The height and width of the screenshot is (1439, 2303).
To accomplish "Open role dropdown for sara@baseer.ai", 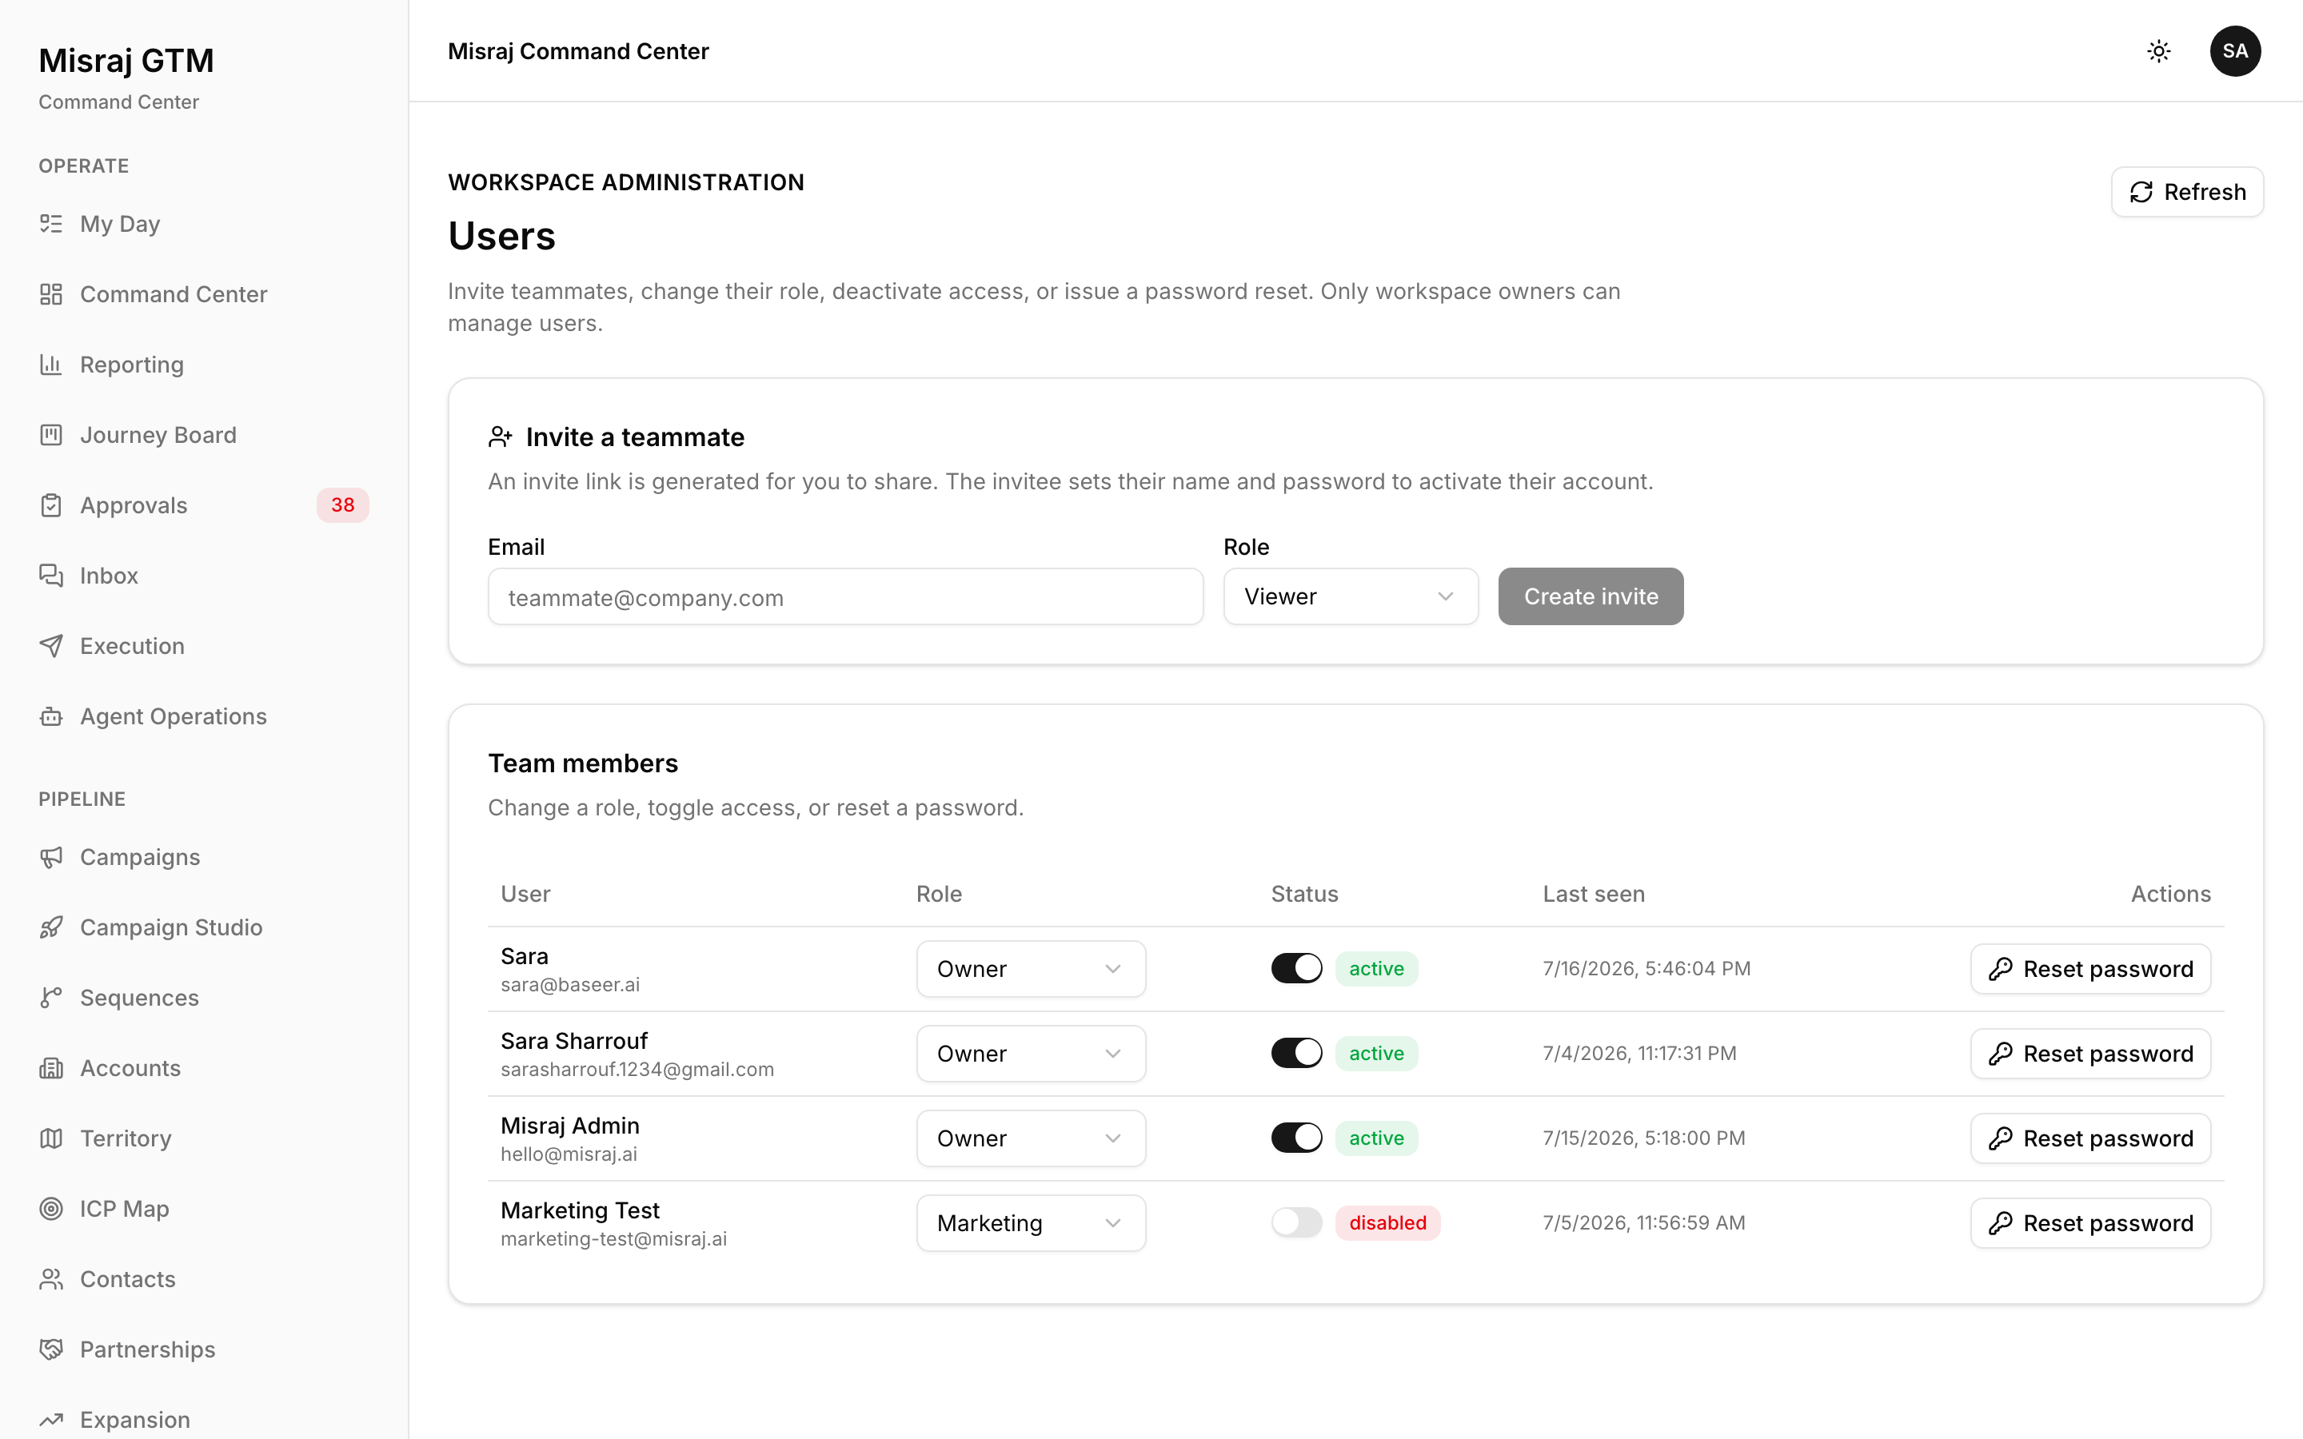I will pos(1031,969).
